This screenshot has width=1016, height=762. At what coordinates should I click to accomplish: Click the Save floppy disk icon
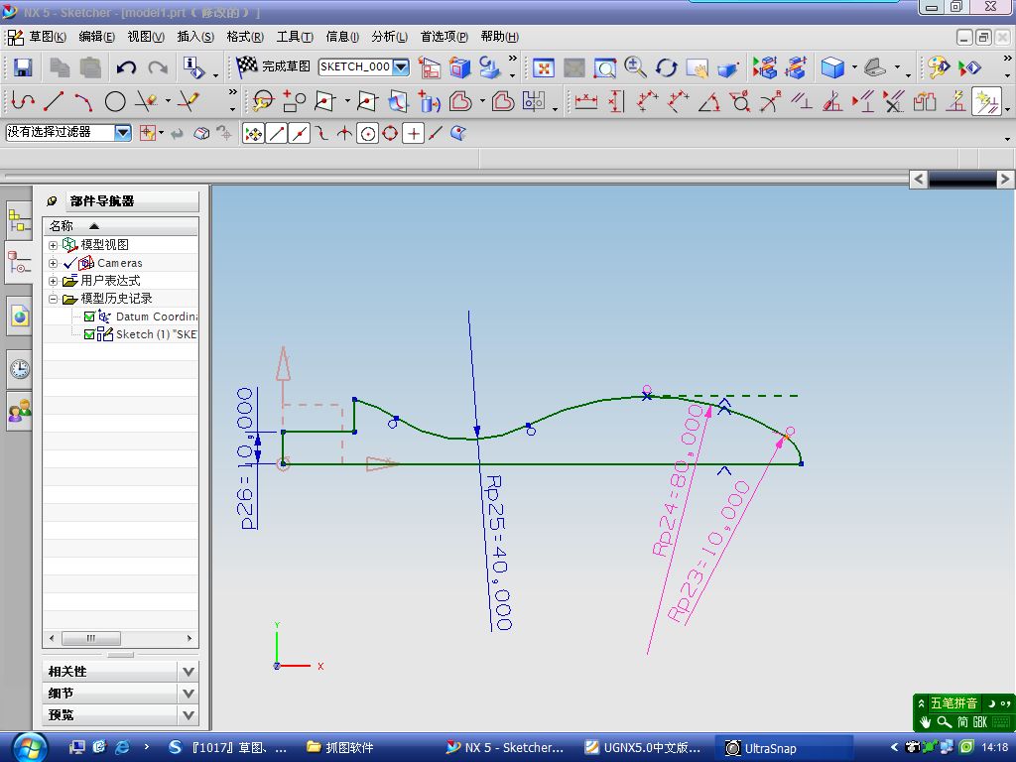24,67
